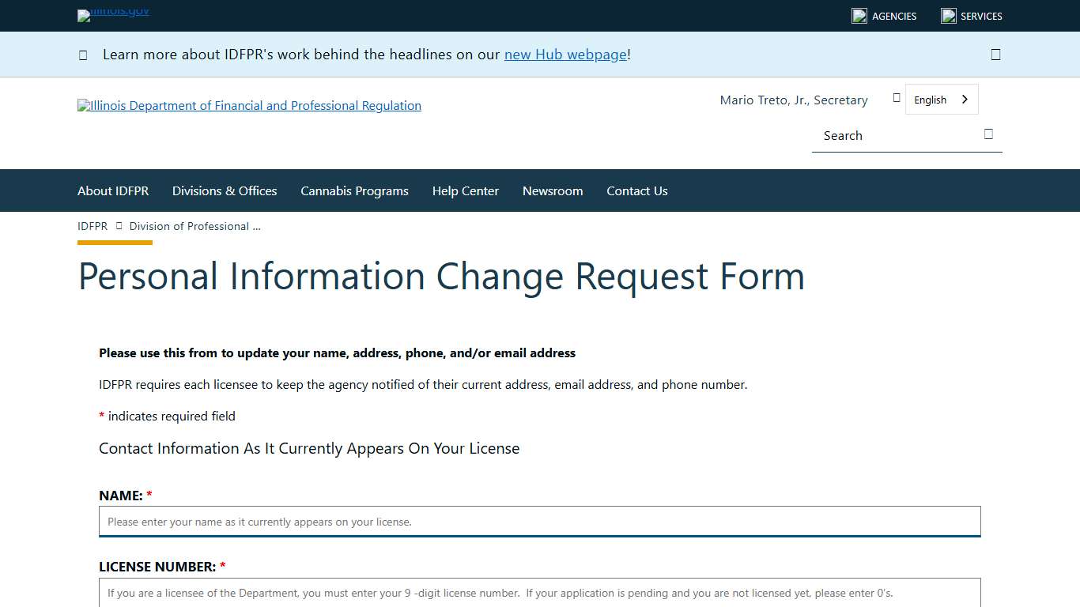Click the SERVICES icon in top bar

pyautogui.click(x=948, y=15)
